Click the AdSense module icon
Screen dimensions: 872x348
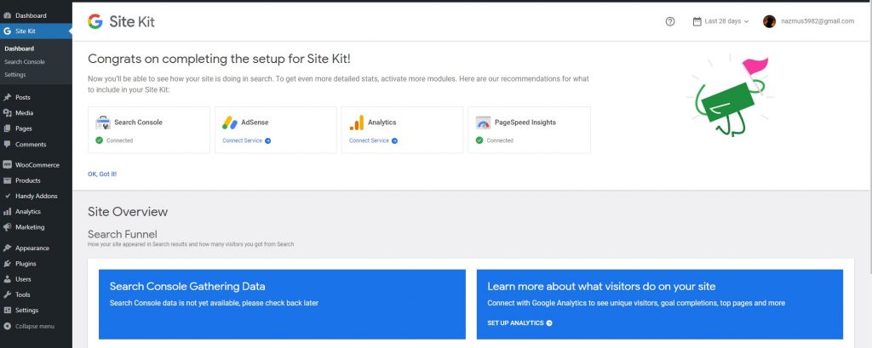tap(230, 123)
